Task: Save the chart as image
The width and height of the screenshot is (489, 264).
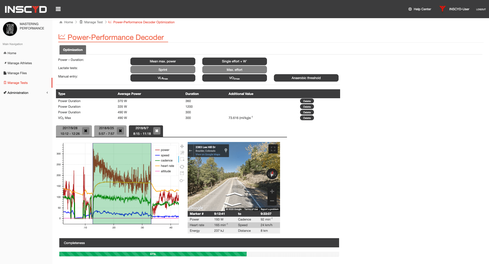Action: coord(182,173)
